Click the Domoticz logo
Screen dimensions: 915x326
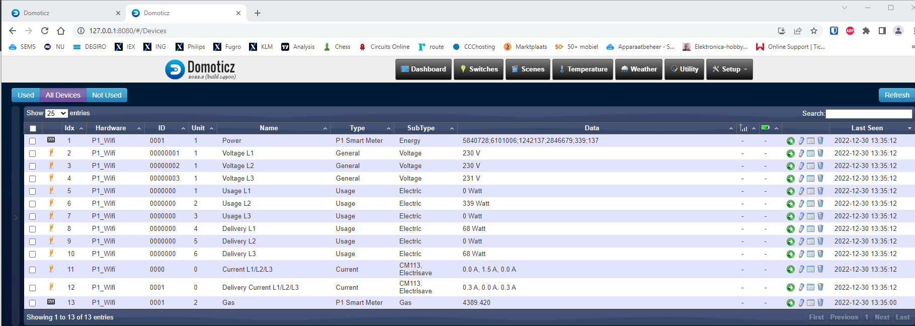pos(200,69)
